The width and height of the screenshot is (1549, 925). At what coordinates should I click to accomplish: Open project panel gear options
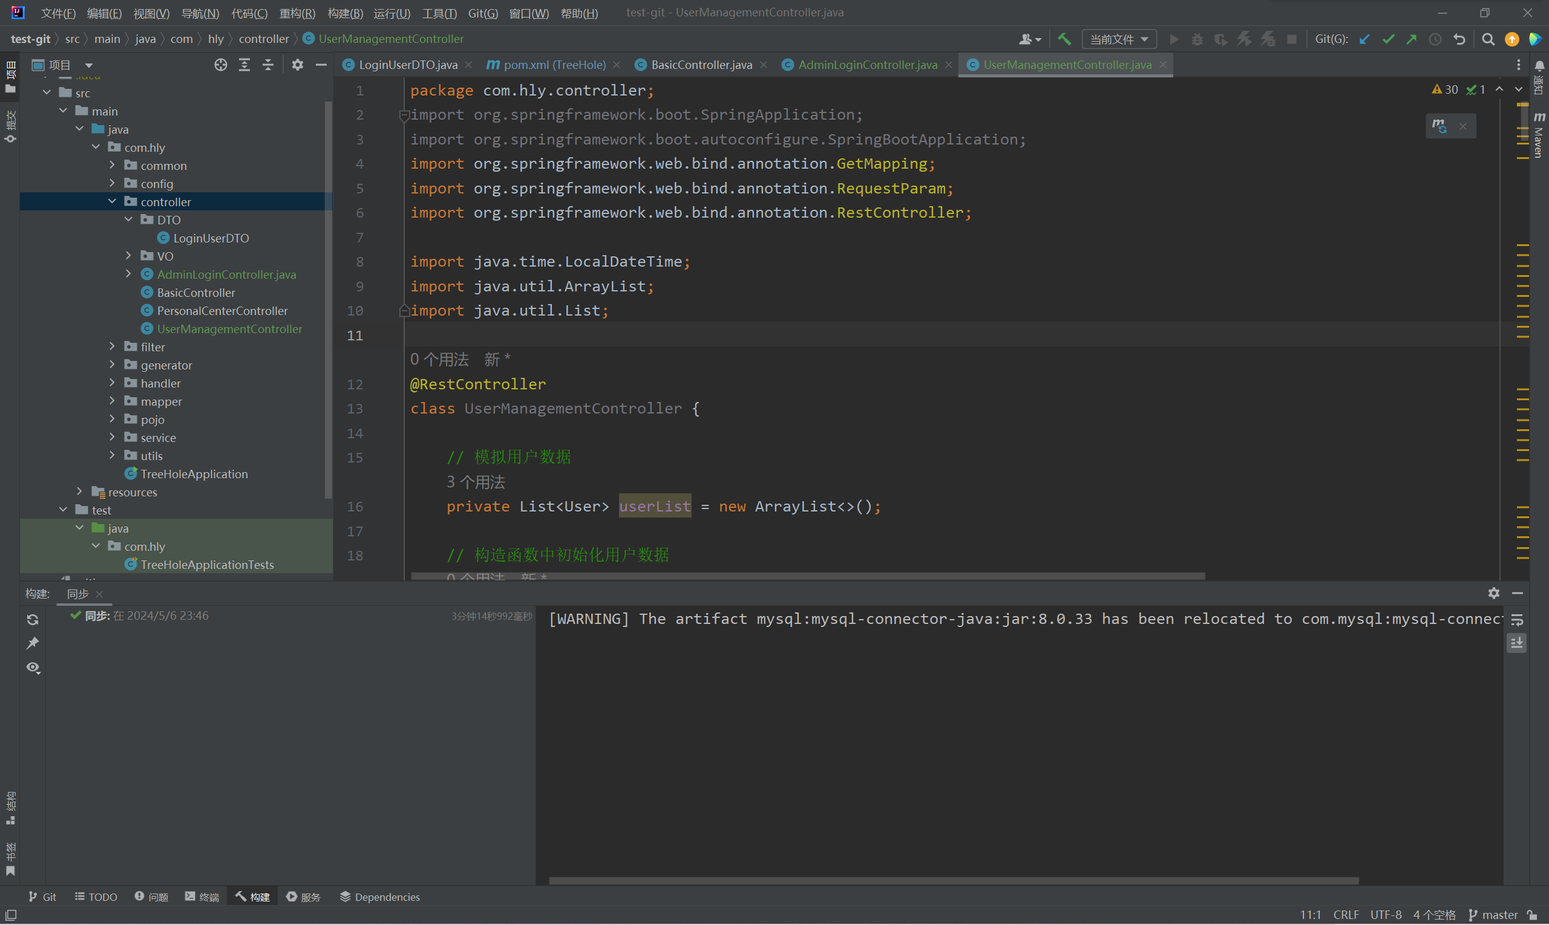point(298,65)
